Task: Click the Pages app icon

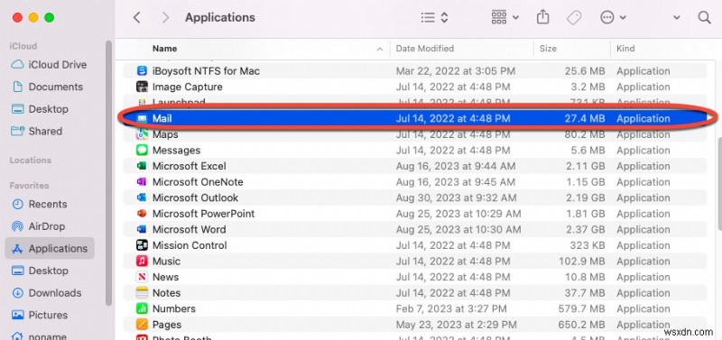Action: [142, 325]
